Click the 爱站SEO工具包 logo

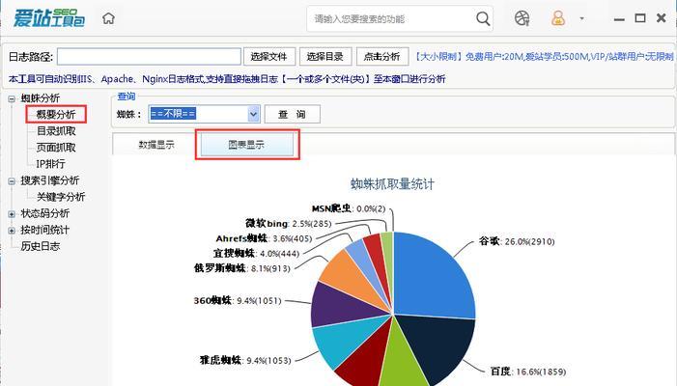[49, 18]
